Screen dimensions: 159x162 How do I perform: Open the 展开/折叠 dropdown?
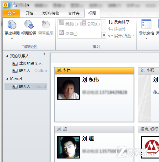(121, 36)
